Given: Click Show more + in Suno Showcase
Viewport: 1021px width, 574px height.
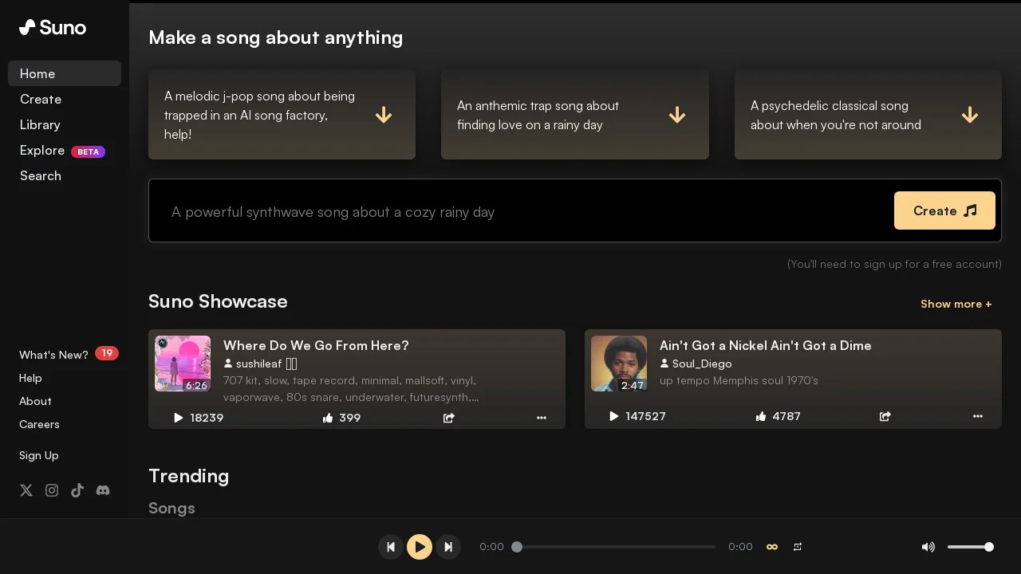Looking at the screenshot, I should pos(956,304).
